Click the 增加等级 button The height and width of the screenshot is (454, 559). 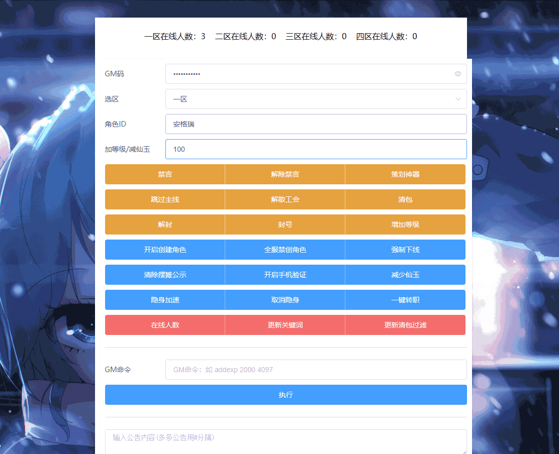click(405, 224)
